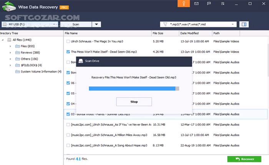Image resolution: width=269 pixels, height=165 pixels.
Task: Uncheck the 03 track checkbox
Action: pyautogui.click(x=68, y=114)
